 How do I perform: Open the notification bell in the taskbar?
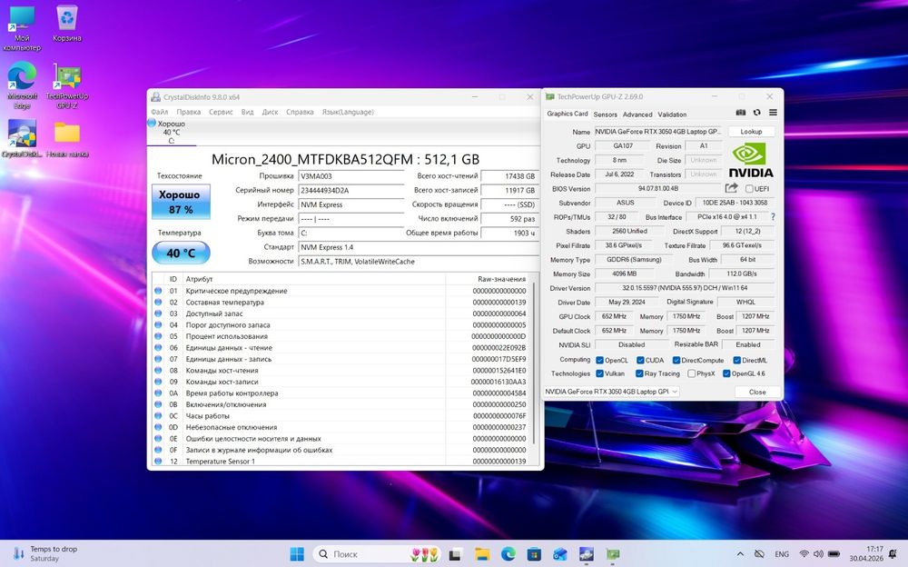coord(893,554)
